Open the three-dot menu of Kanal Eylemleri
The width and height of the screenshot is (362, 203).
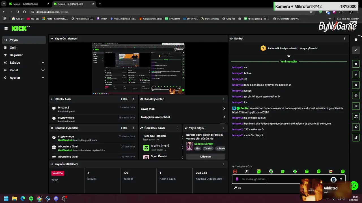[x=223, y=99]
